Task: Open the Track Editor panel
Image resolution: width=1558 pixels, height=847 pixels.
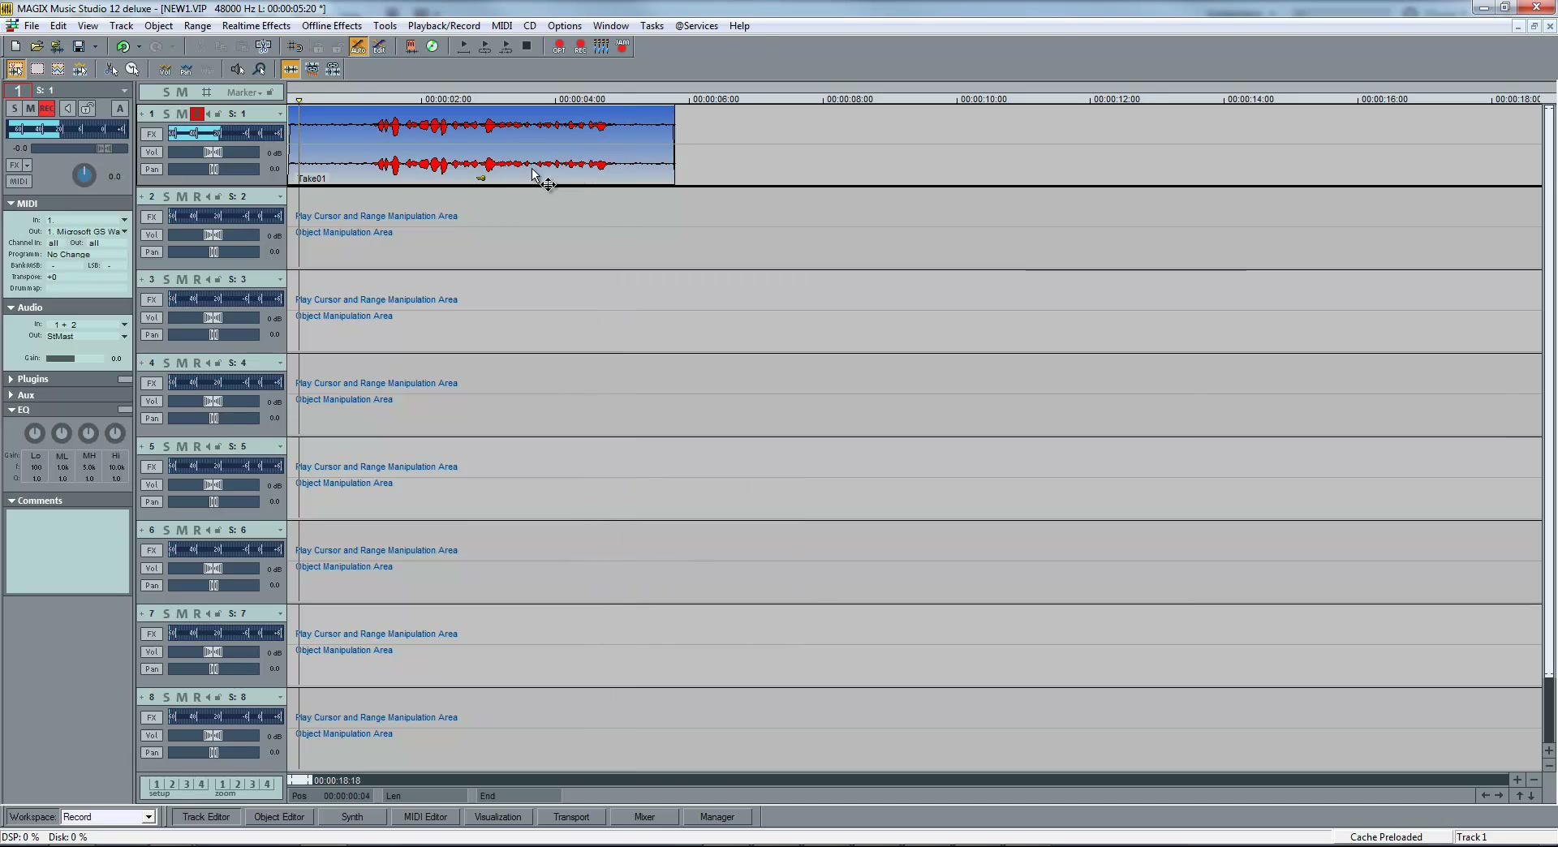Action: (x=206, y=817)
